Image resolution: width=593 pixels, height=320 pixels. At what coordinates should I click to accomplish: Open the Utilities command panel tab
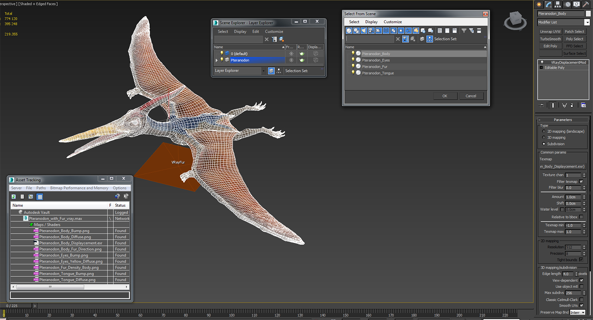coord(586,4)
